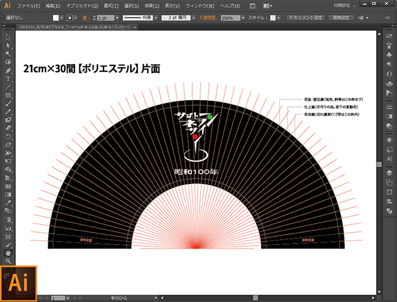Image resolution: width=397 pixels, height=302 pixels.
Task: Select the Rotate tool
Action: [8, 136]
